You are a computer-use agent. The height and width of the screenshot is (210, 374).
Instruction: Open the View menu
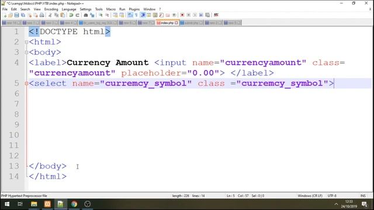[37, 9]
